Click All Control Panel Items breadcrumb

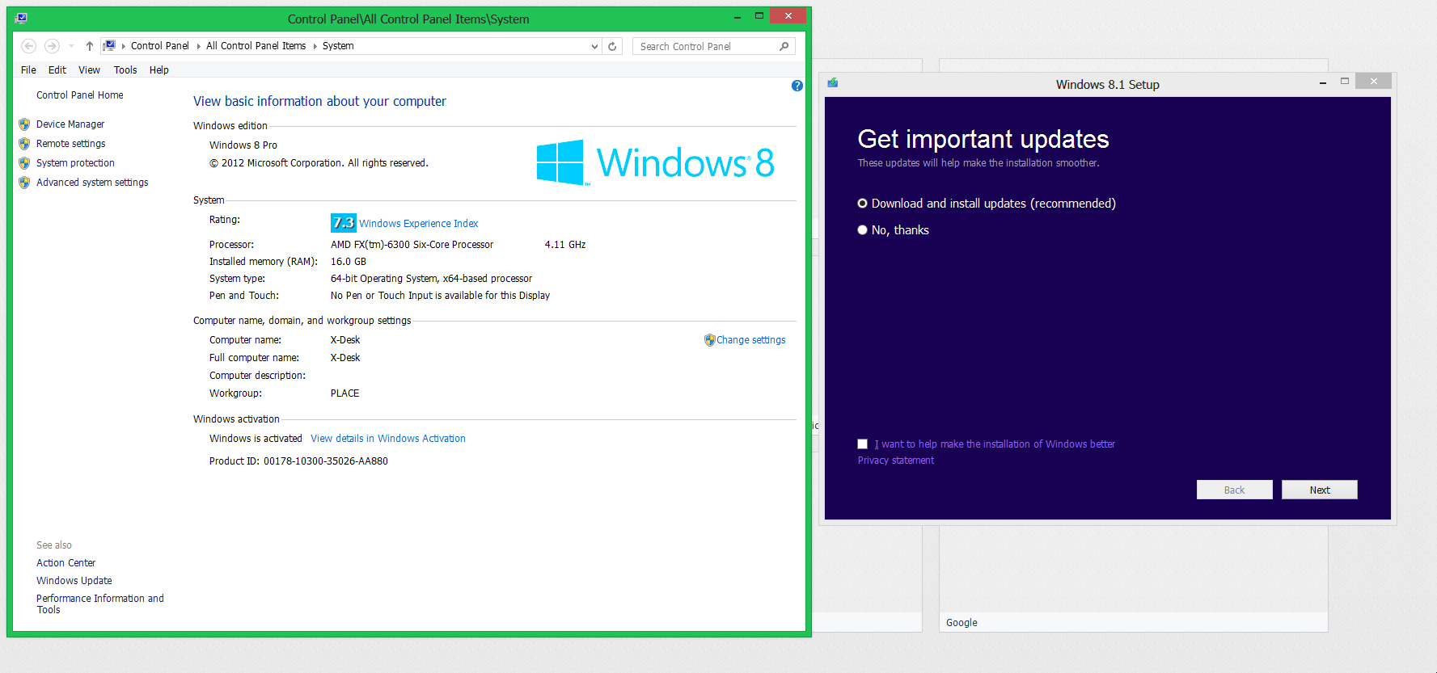point(256,46)
